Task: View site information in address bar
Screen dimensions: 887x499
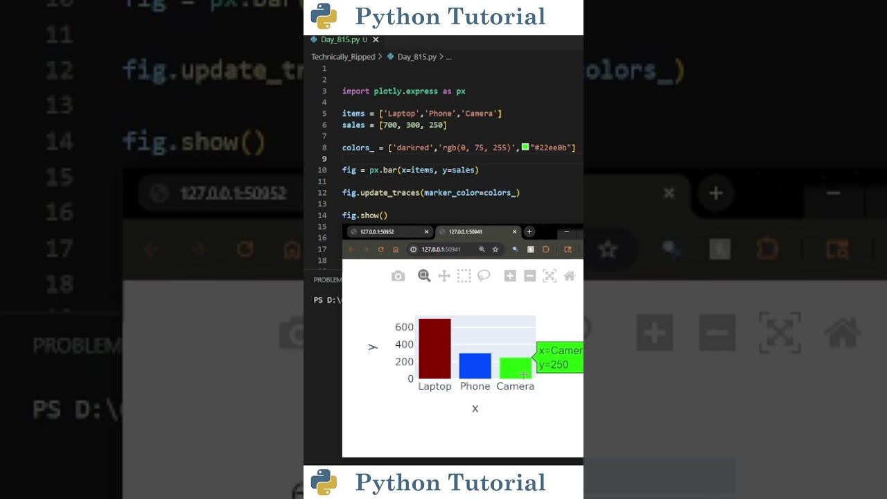Action: [414, 249]
